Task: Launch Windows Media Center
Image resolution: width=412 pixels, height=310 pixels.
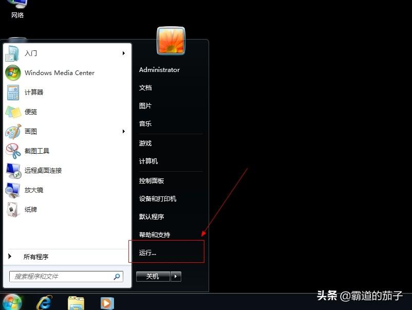Action: point(13,73)
